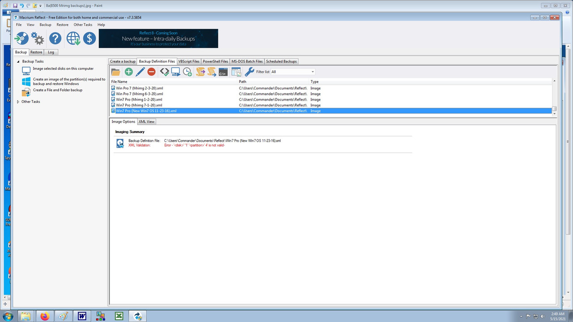Open the Backup menu
Screen dimensions: 573x322
click(x=45, y=25)
